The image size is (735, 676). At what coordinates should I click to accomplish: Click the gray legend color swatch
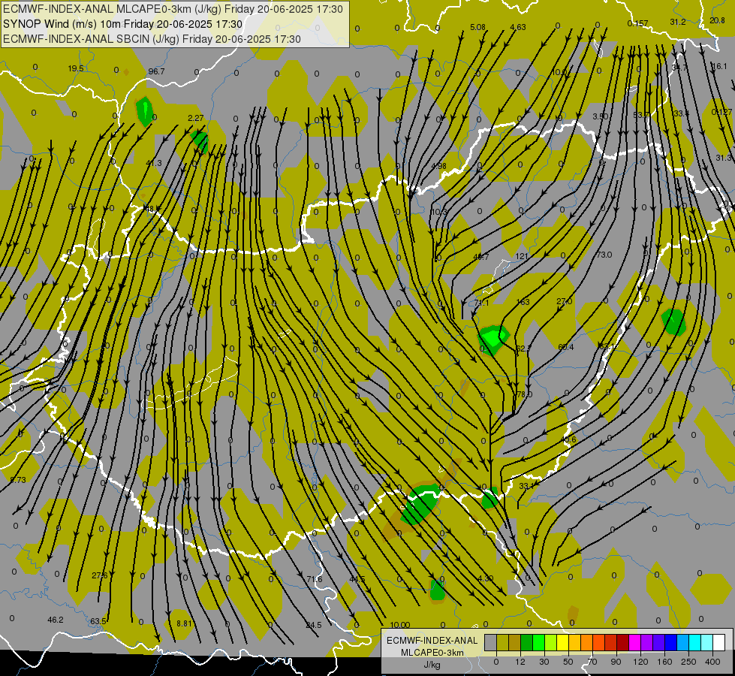(x=491, y=642)
